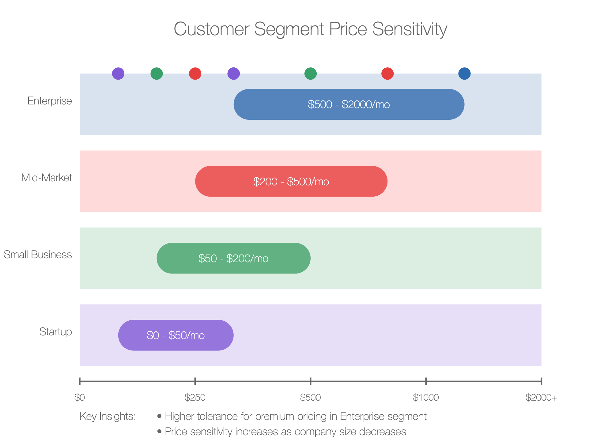Select the $1000 axis tick label
This screenshot has height=445, width=593.
[426, 398]
